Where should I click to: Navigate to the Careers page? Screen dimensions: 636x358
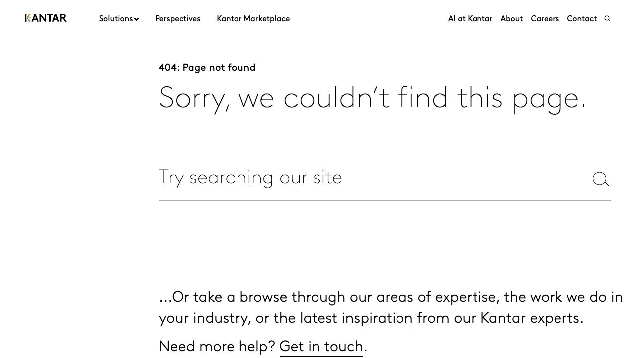point(545,18)
